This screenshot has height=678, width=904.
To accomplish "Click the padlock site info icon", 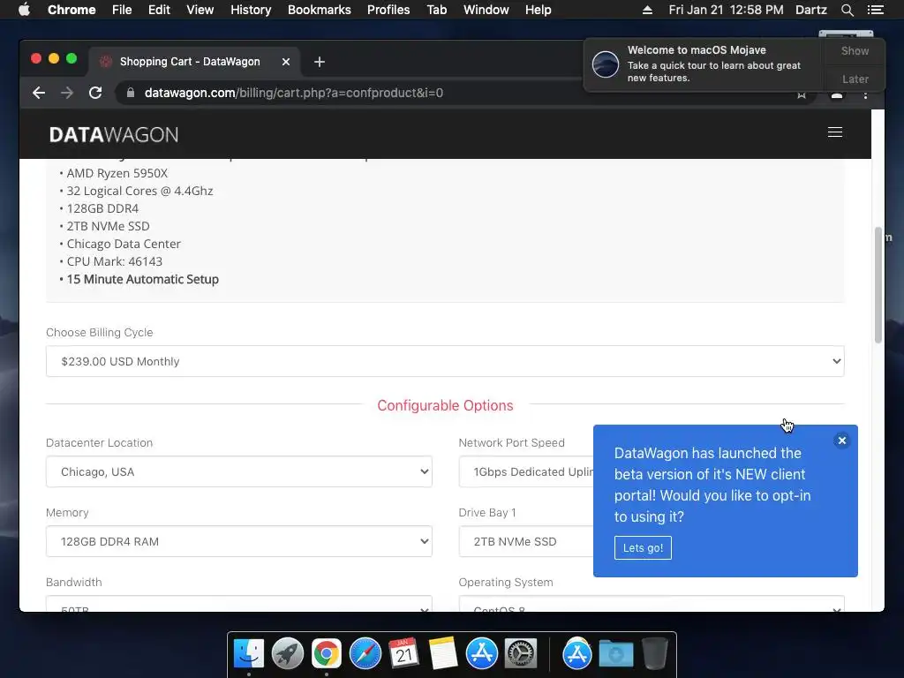I will click(131, 93).
